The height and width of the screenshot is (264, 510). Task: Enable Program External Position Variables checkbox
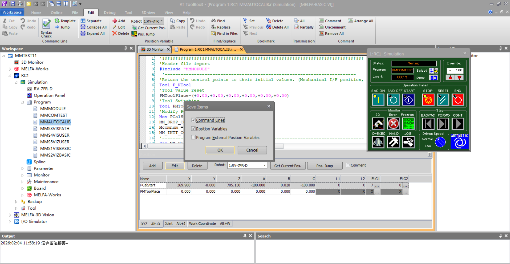coord(193,137)
